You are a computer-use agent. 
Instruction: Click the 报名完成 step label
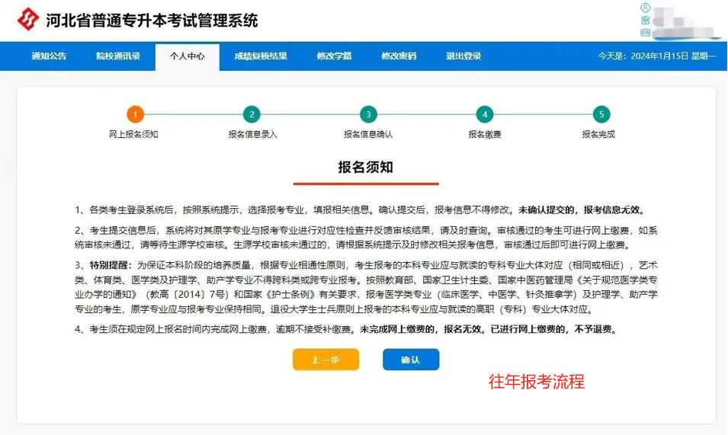598,135
